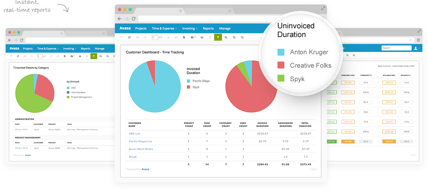Open Reports menu in left window
Screen dimensions: 428x190
85,49
